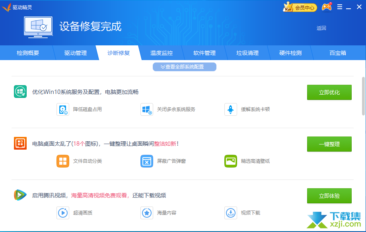Click the 降低磁盘占用 label
This screenshot has width=366, height=232.
[x=87, y=109]
